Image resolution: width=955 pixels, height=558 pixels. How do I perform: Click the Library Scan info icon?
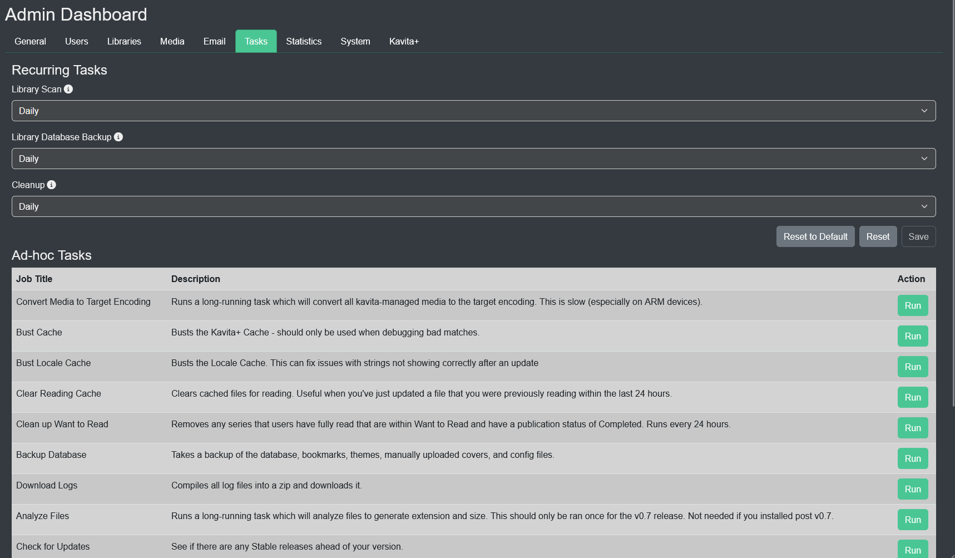68,89
